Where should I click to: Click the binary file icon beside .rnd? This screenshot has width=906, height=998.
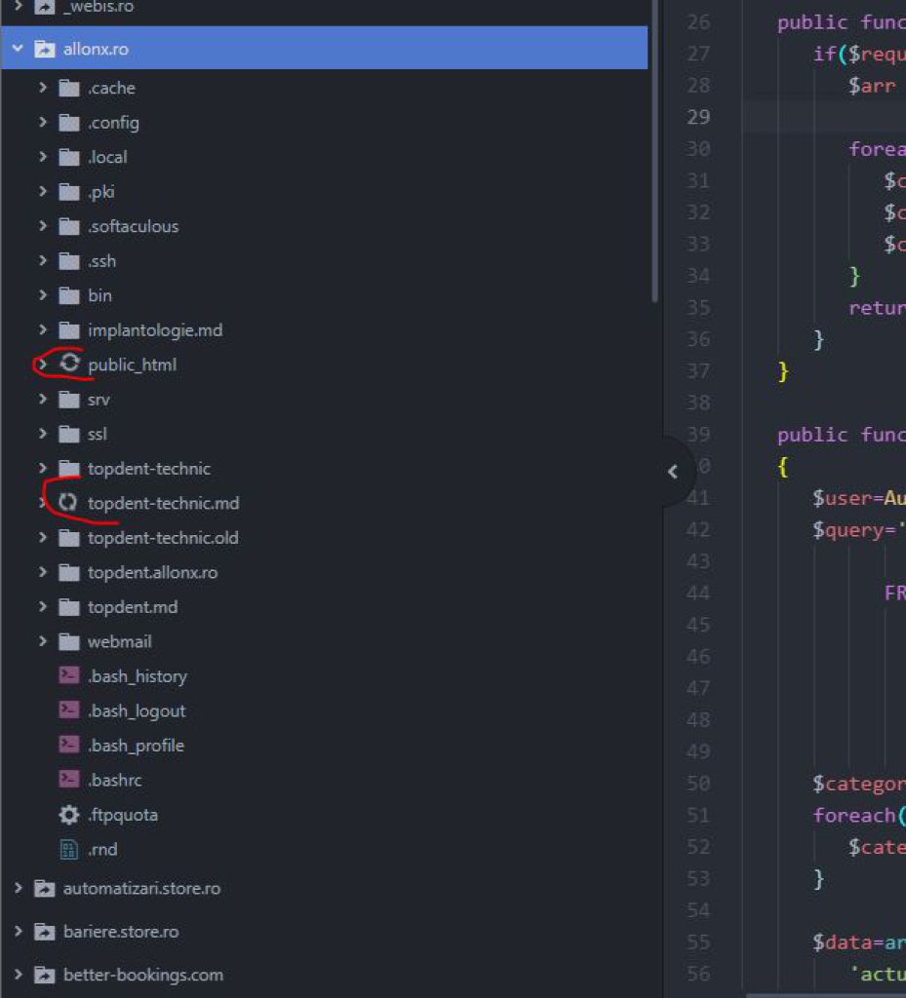pos(69,849)
